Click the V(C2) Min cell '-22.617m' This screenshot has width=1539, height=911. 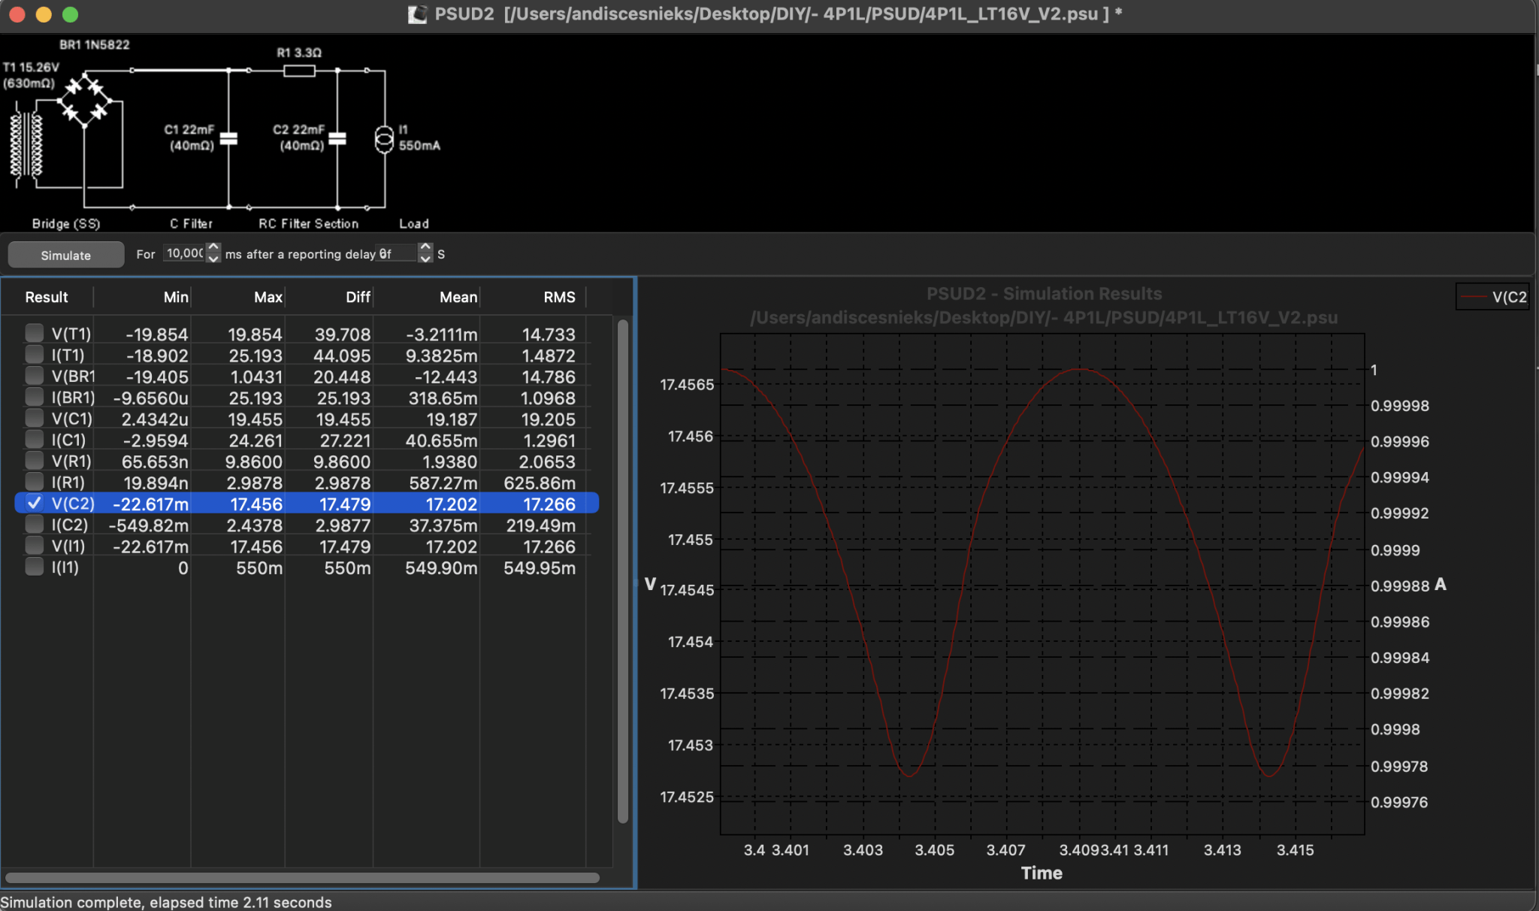pos(150,504)
